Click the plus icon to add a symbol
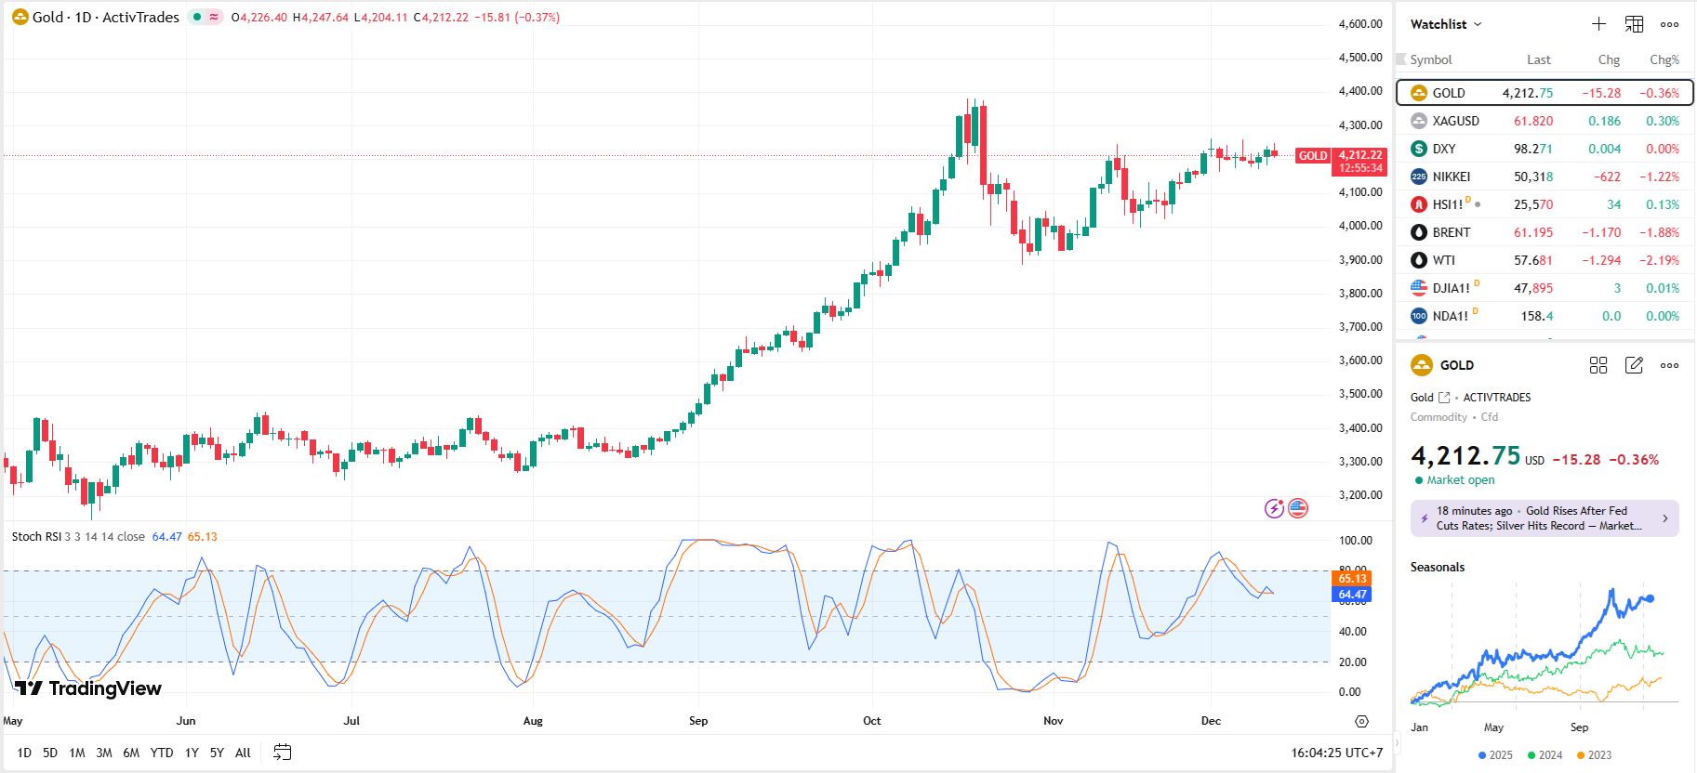Screen dimensions: 1697x773 [x=1598, y=24]
